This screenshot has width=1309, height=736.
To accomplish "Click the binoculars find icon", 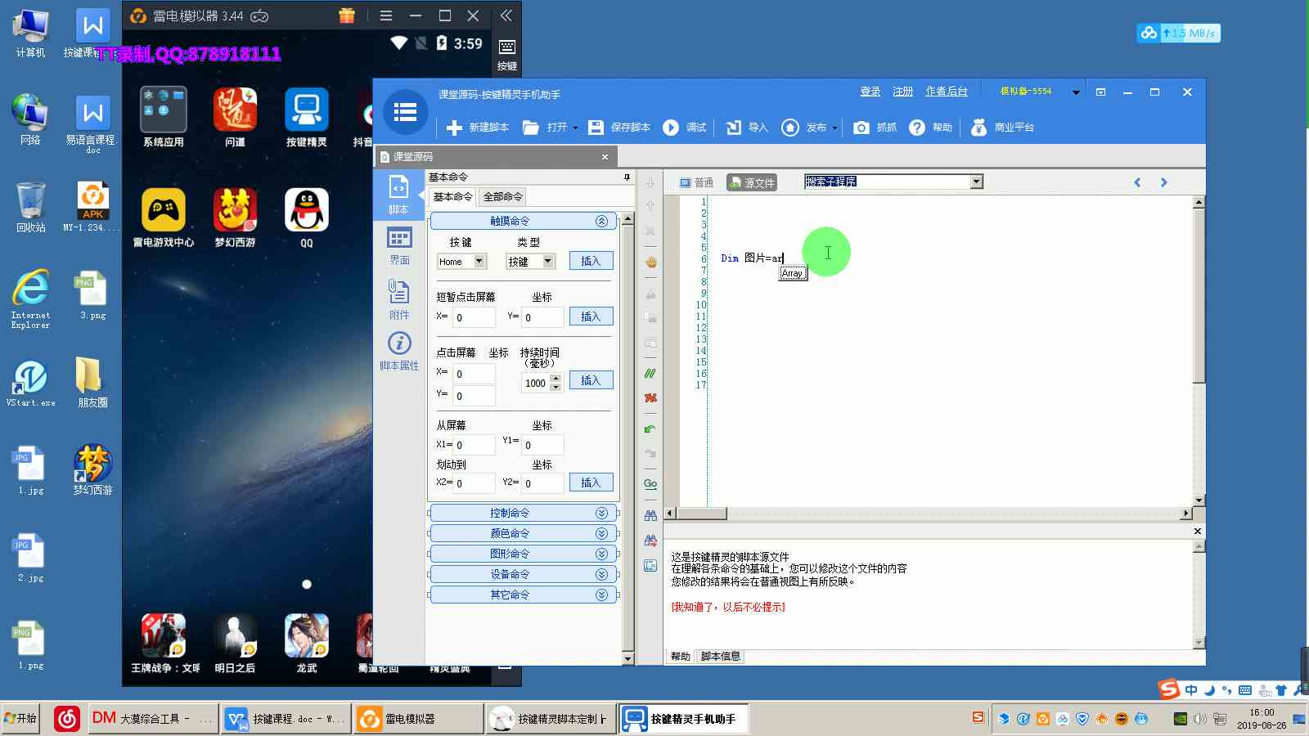I will [x=650, y=515].
